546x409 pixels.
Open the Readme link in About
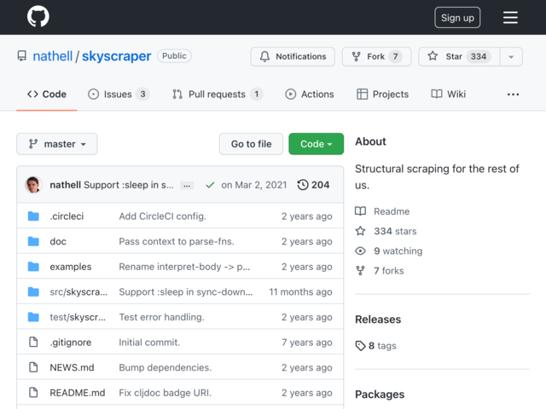click(392, 211)
